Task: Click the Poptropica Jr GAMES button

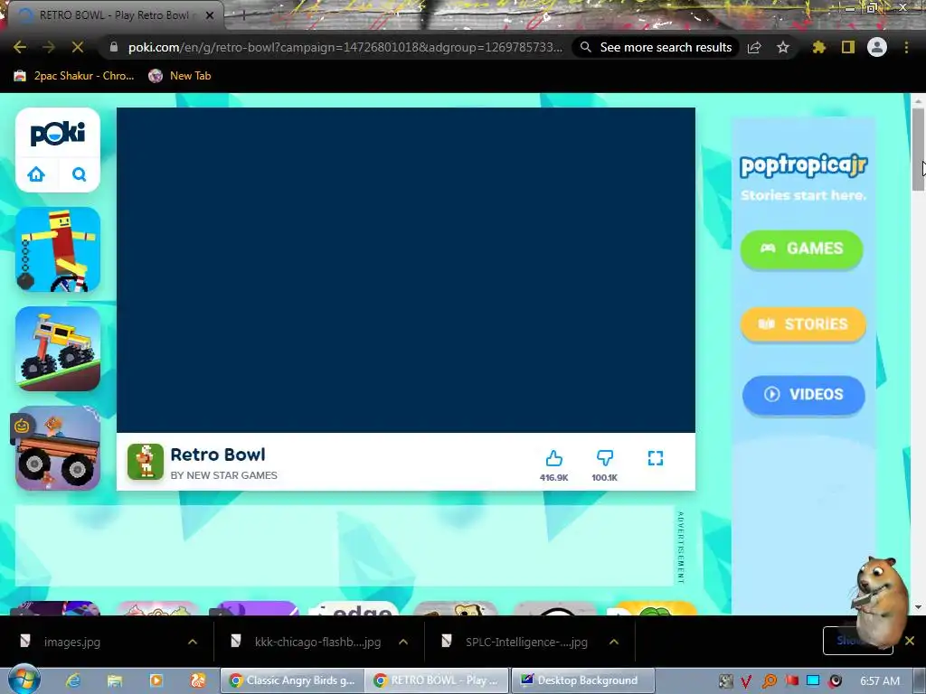Action: coord(802,249)
